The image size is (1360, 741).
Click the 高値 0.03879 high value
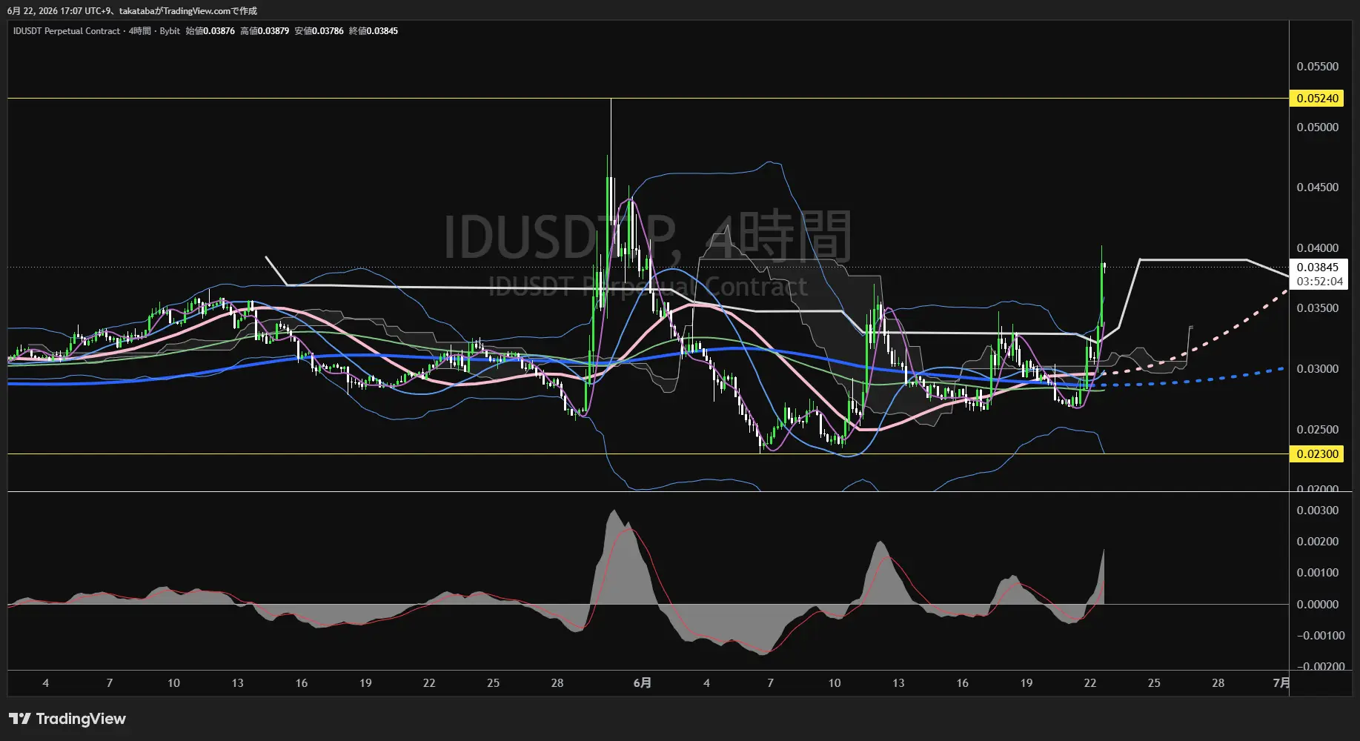tap(265, 31)
